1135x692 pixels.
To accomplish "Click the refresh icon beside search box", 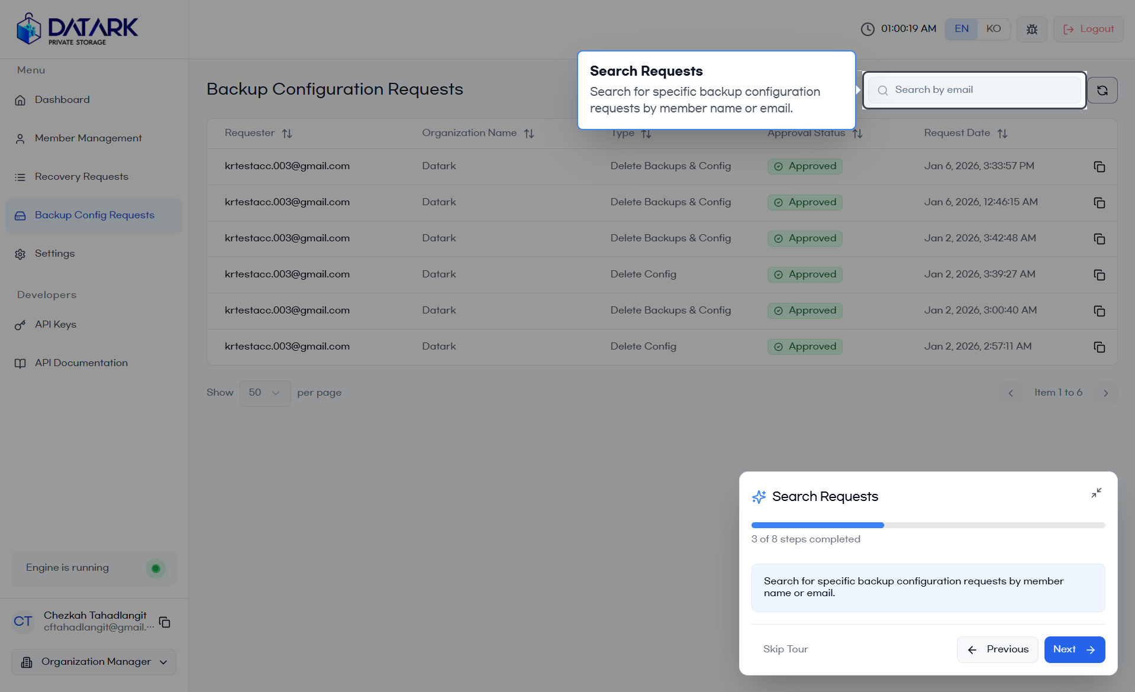I will point(1102,90).
